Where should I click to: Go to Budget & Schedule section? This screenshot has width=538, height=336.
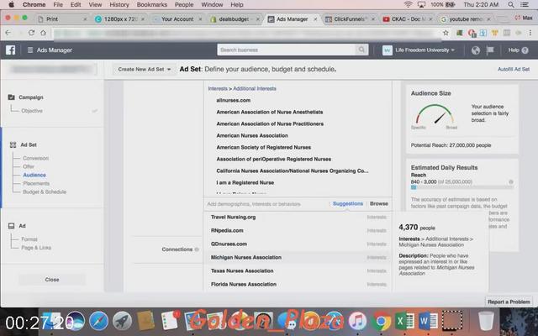tap(45, 192)
